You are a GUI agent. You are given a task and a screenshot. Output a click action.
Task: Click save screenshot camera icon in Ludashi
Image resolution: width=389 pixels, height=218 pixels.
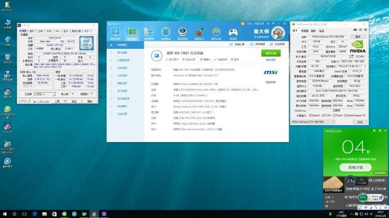[x=251, y=44]
